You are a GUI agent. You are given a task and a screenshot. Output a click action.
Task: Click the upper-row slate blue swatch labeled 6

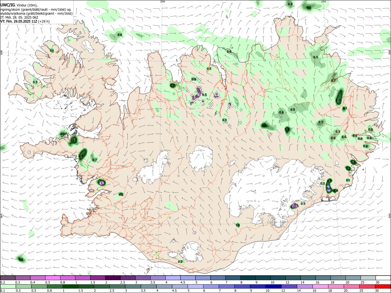217,278
